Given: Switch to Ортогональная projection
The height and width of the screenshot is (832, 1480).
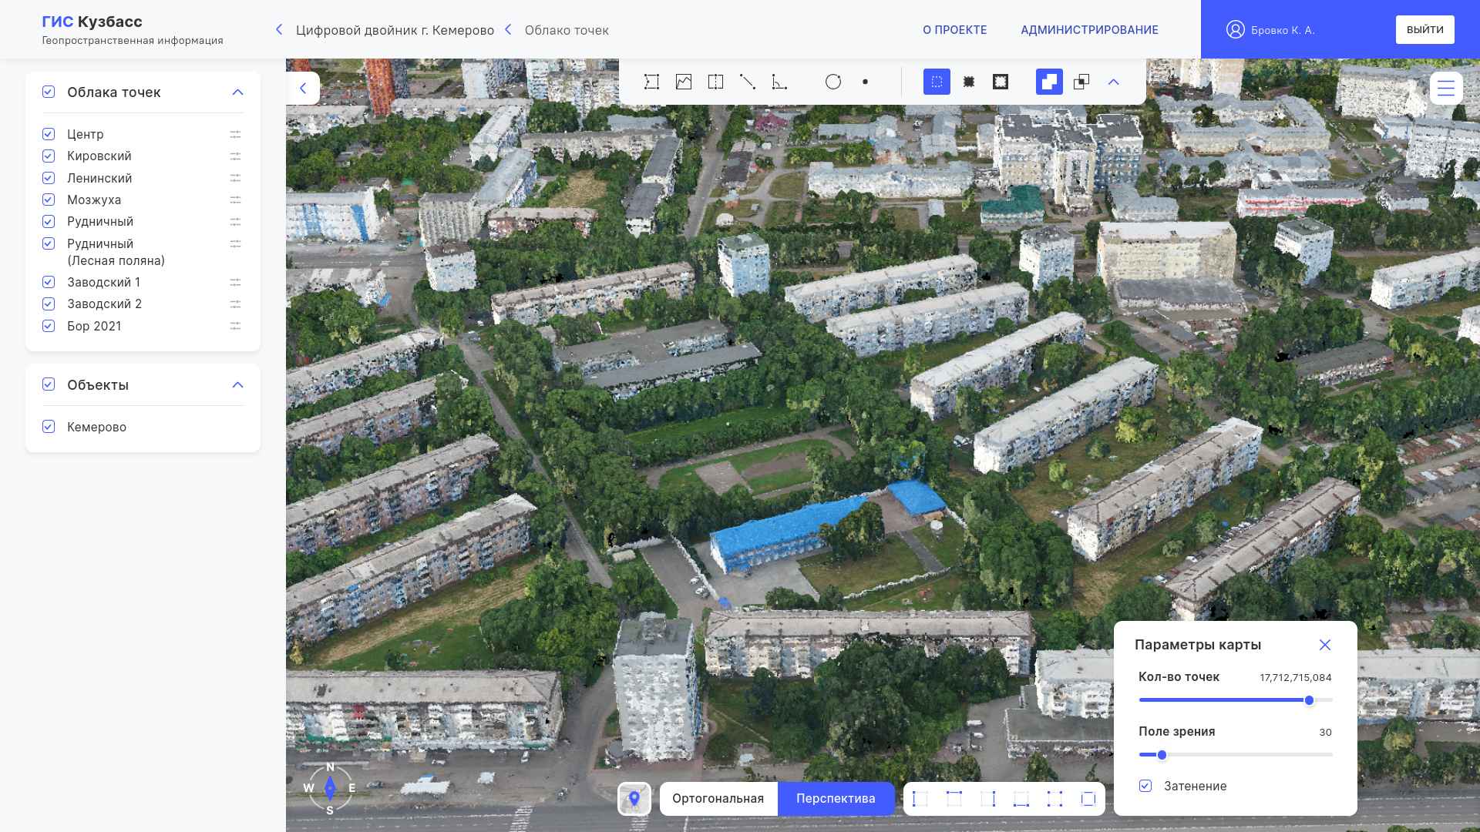Looking at the screenshot, I should click(718, 799).
